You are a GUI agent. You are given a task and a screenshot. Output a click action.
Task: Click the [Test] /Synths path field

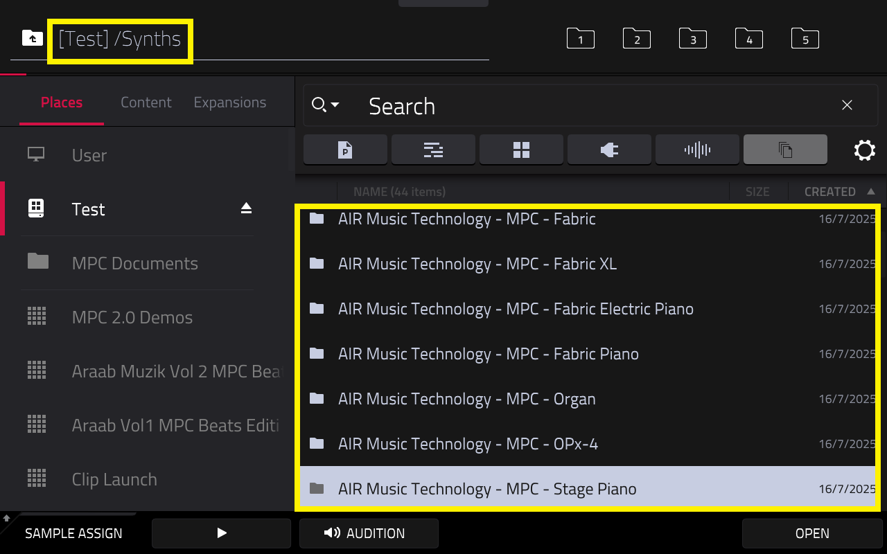tap(120, 39)
